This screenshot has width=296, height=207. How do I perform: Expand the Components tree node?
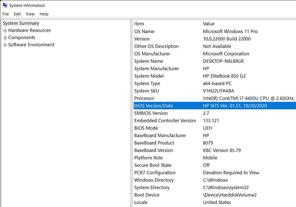[5, 38]
